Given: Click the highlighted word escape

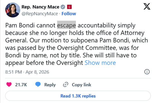Looking at the screenshot, I should [66, 25].
